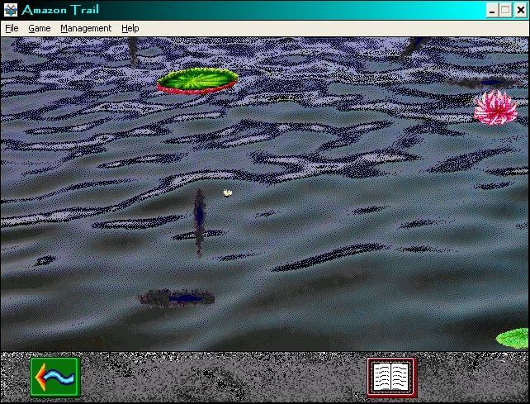This screenshot has width=530, height=404.
Task: Click the river arrow return icon
Action: pyautogui.click(x=55, y=377)
